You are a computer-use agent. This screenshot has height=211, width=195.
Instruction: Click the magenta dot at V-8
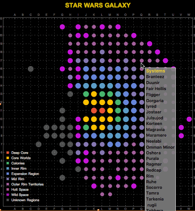pyautogui.click(x=181, y=136)
